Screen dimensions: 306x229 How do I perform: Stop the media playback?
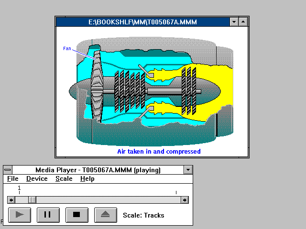coord(76,215)
